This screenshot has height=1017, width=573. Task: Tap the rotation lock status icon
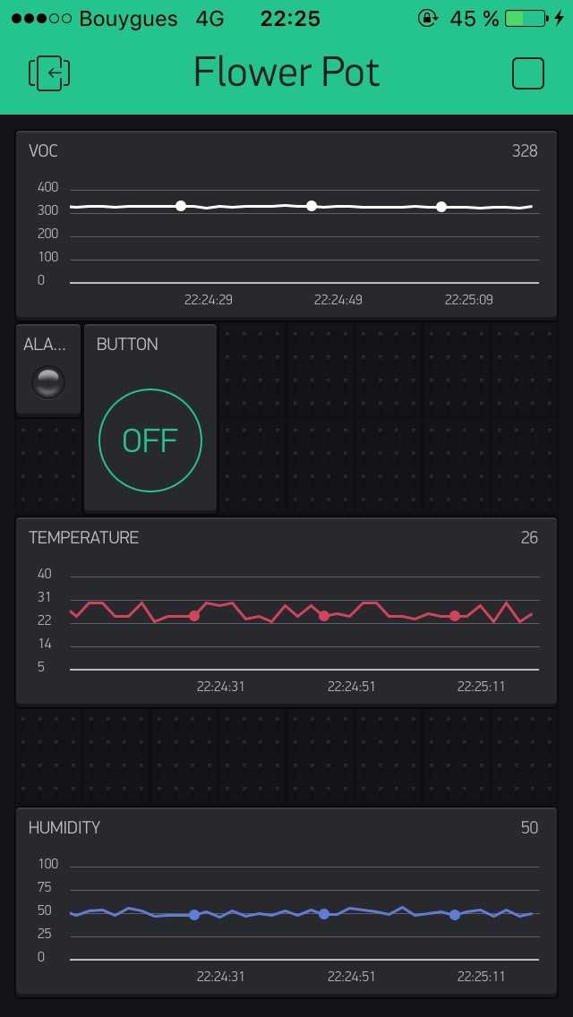(x=426, y=19)
